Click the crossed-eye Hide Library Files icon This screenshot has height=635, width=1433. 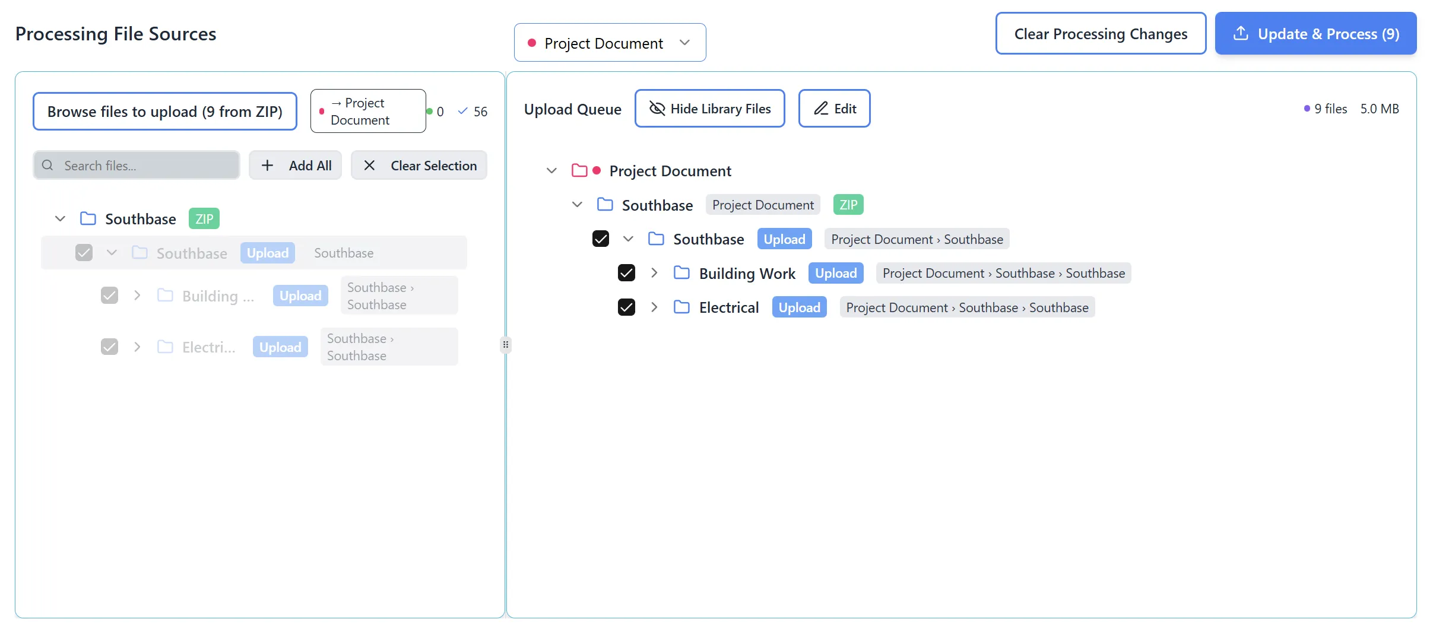pyautogui.click(x=657, y=109)
